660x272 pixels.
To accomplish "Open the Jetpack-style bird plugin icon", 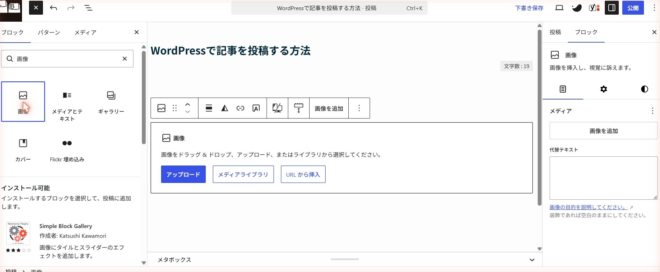I will 577,8.
